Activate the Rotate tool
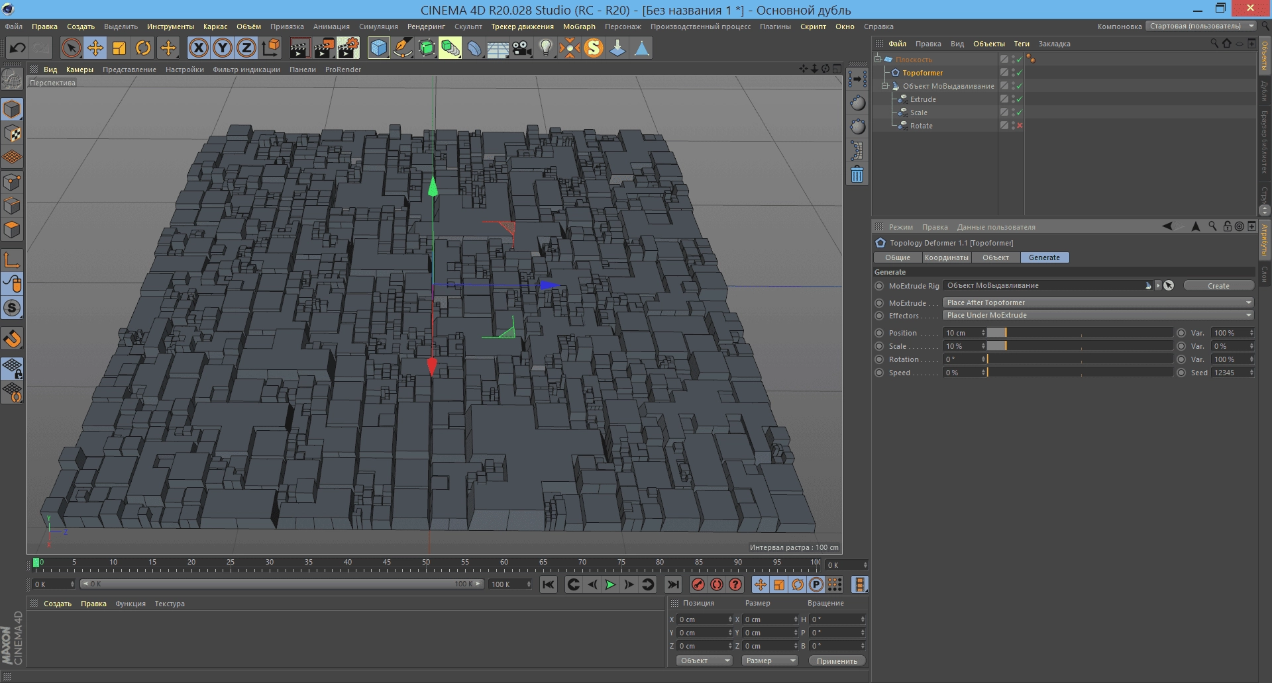The height and width of the screenshot is (683, 1272). tap(143, 48)
